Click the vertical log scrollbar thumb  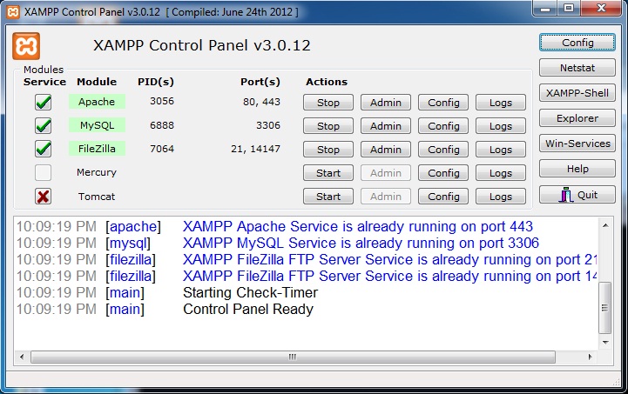[604, 308]
